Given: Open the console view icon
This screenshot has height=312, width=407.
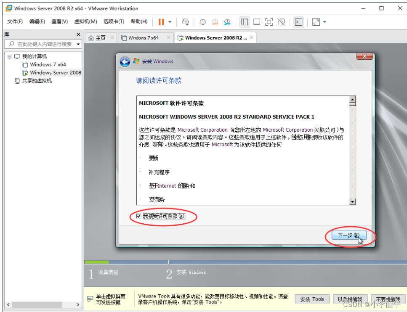Looking at the screenshot, I should (x=299, y=22).
